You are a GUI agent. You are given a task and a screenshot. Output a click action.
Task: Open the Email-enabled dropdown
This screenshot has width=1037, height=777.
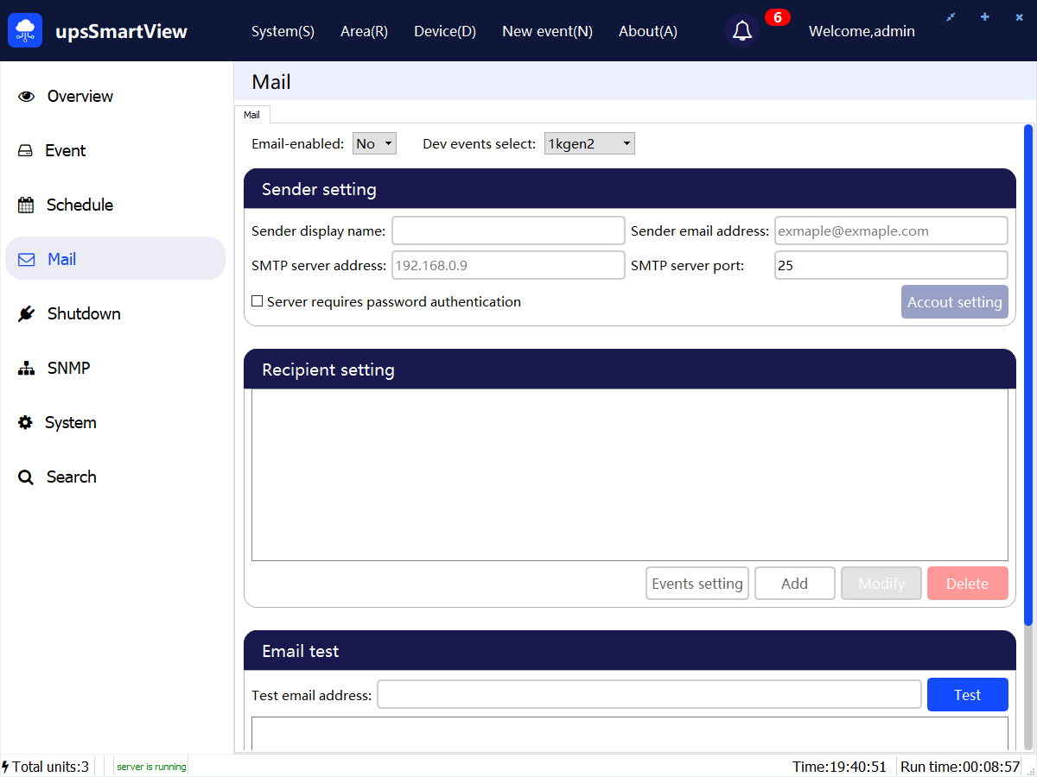374,144
